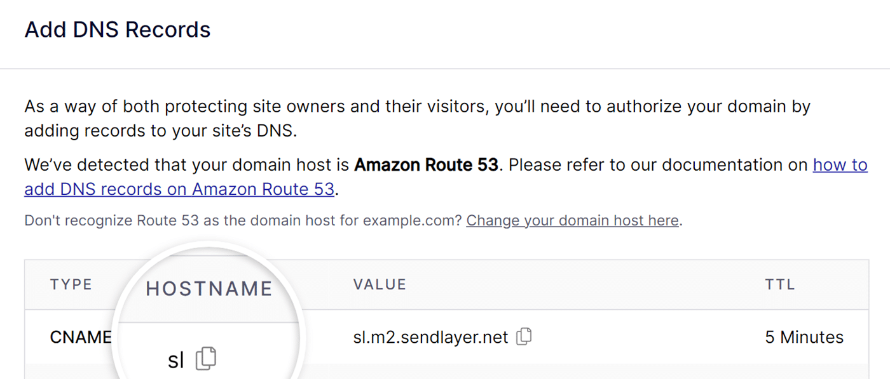Click Change your domain host here
The height and width of the screenshot is (379, 890).
coord(572,220)
